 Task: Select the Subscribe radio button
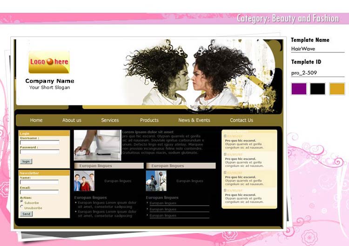pyautogui.click(x=21, y=201)
